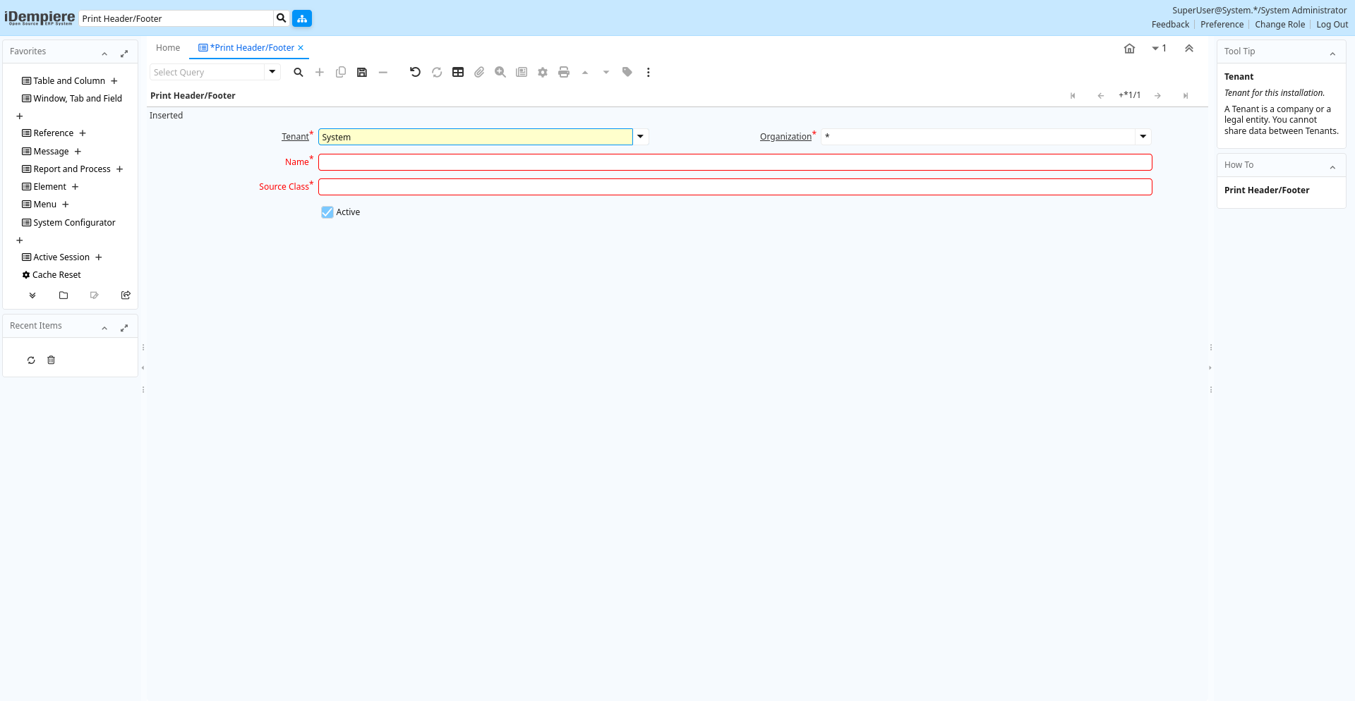
Task: Open the Preference link
Action: click(x=1222, y=25)
